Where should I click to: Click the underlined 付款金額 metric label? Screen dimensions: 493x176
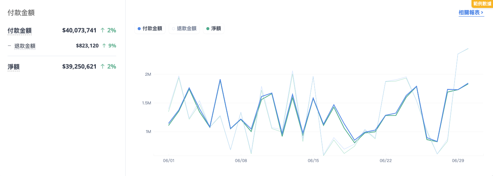19,31
